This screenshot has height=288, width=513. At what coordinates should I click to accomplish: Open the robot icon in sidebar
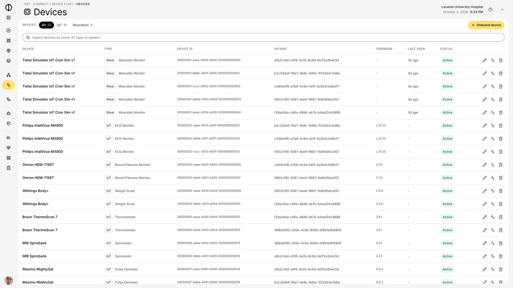(9, 113)
